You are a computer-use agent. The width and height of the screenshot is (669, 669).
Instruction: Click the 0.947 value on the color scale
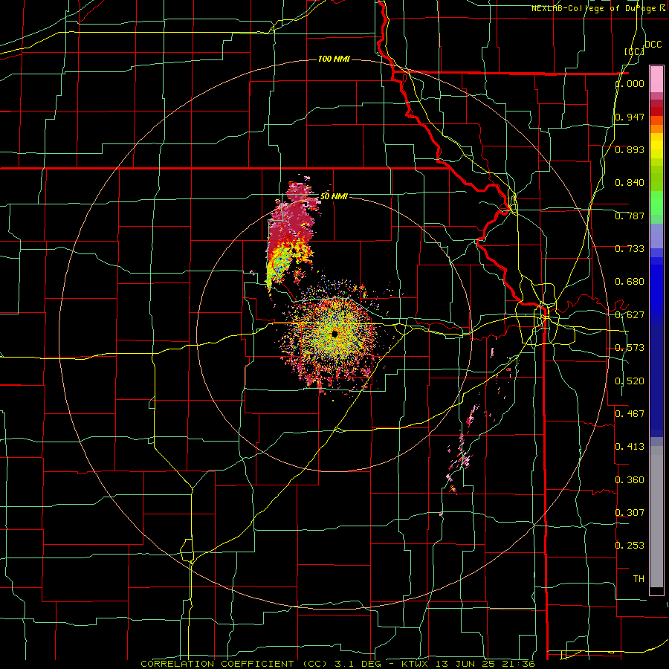click(630, 117)
